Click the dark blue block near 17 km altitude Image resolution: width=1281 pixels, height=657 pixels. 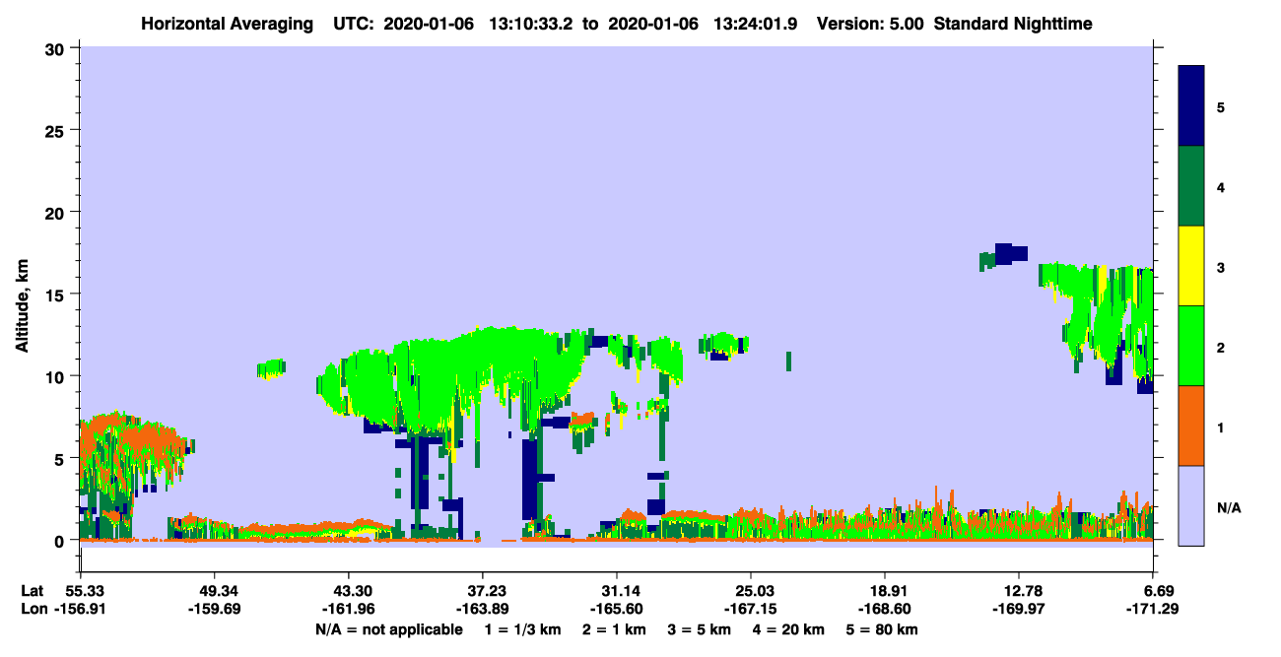point(1010,253)
